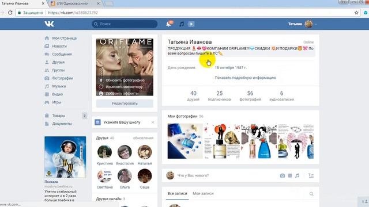
Task: Open friend Анастасия's avatar
Action: 125,152
